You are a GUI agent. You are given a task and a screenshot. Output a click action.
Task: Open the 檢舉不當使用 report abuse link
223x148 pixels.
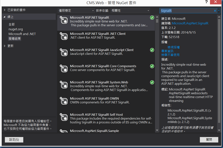pos(170,55)
